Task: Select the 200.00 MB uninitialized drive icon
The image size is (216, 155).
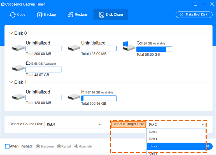Action: pyautogui.click(x=18, y=48)
